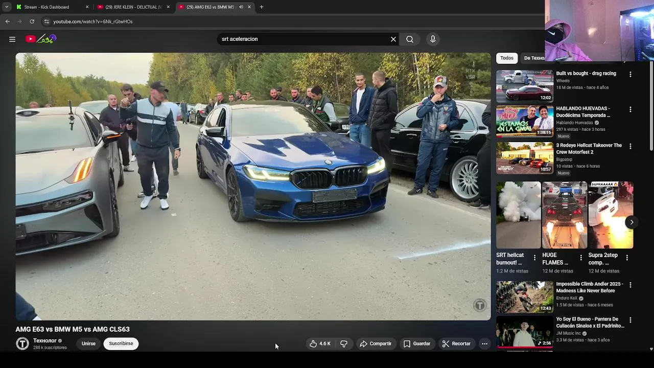Select the AMG E63 vs BMW M5 tab

tap(209, 7)
